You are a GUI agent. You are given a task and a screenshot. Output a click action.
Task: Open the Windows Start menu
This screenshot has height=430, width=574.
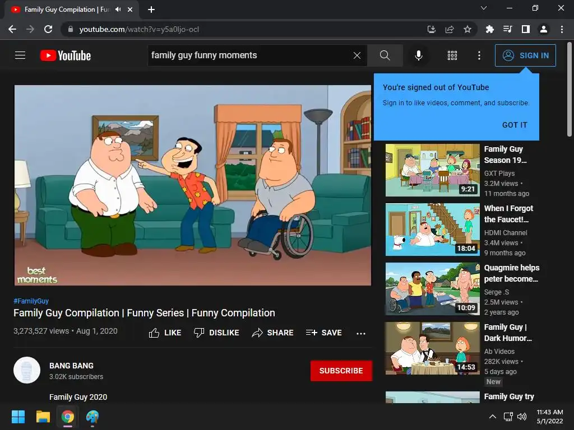(18, 417)
